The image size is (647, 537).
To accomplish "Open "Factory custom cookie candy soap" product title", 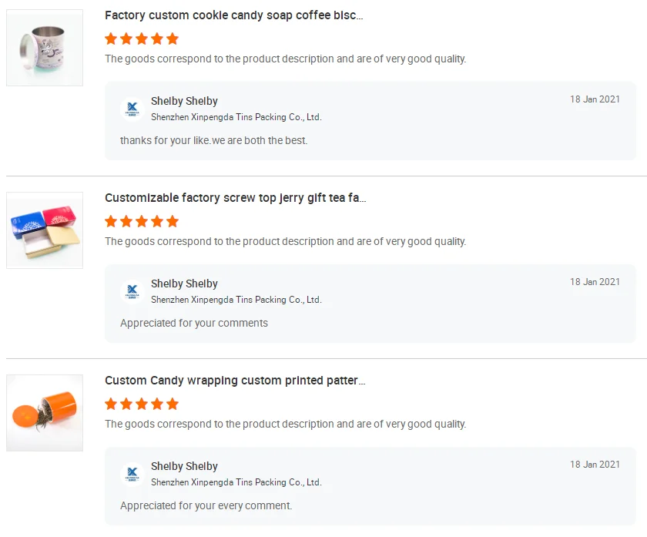I will 233,15.
